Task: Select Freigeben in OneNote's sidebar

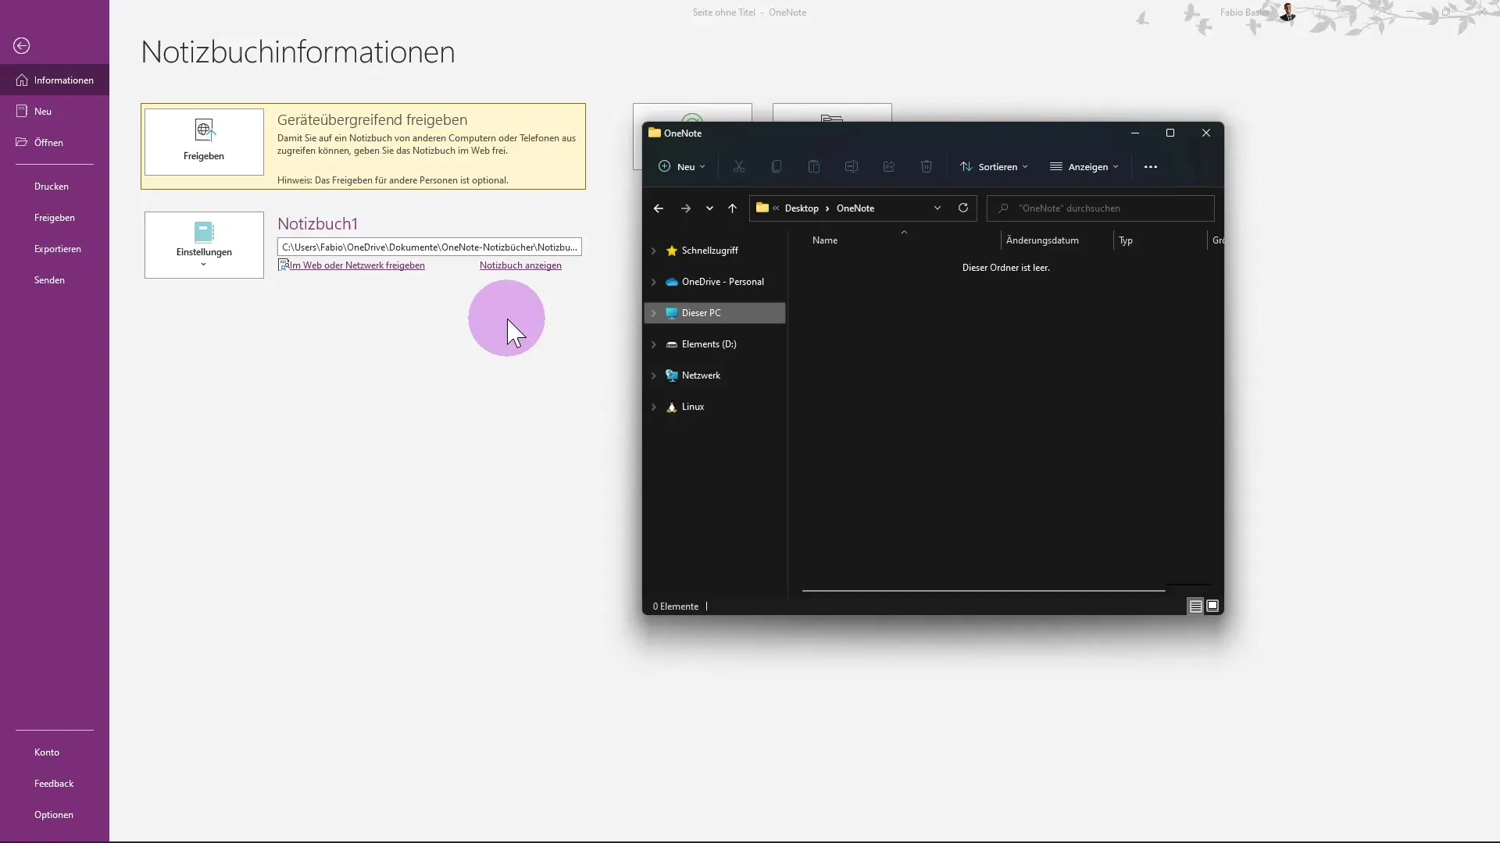Action: click(55, 218)
